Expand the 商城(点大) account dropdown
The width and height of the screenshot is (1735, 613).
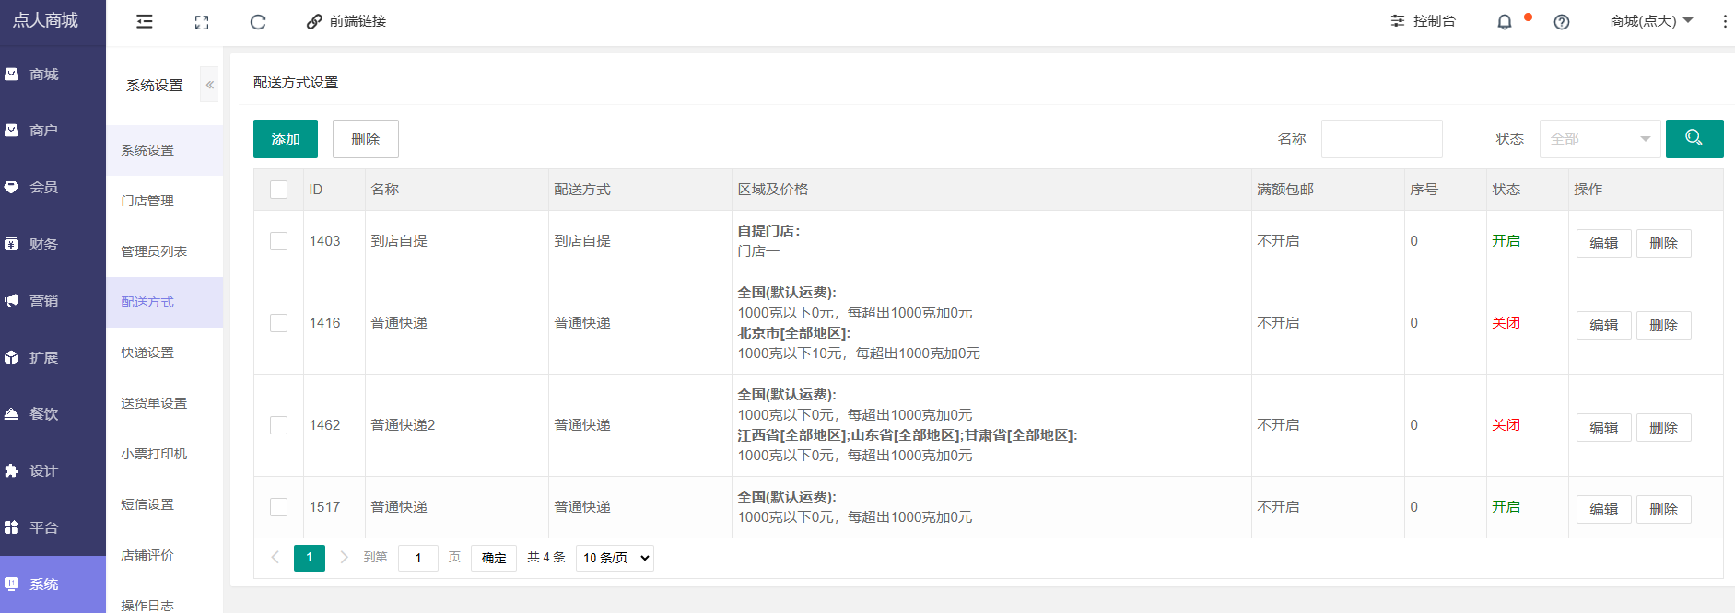(x=1651, y=21)
